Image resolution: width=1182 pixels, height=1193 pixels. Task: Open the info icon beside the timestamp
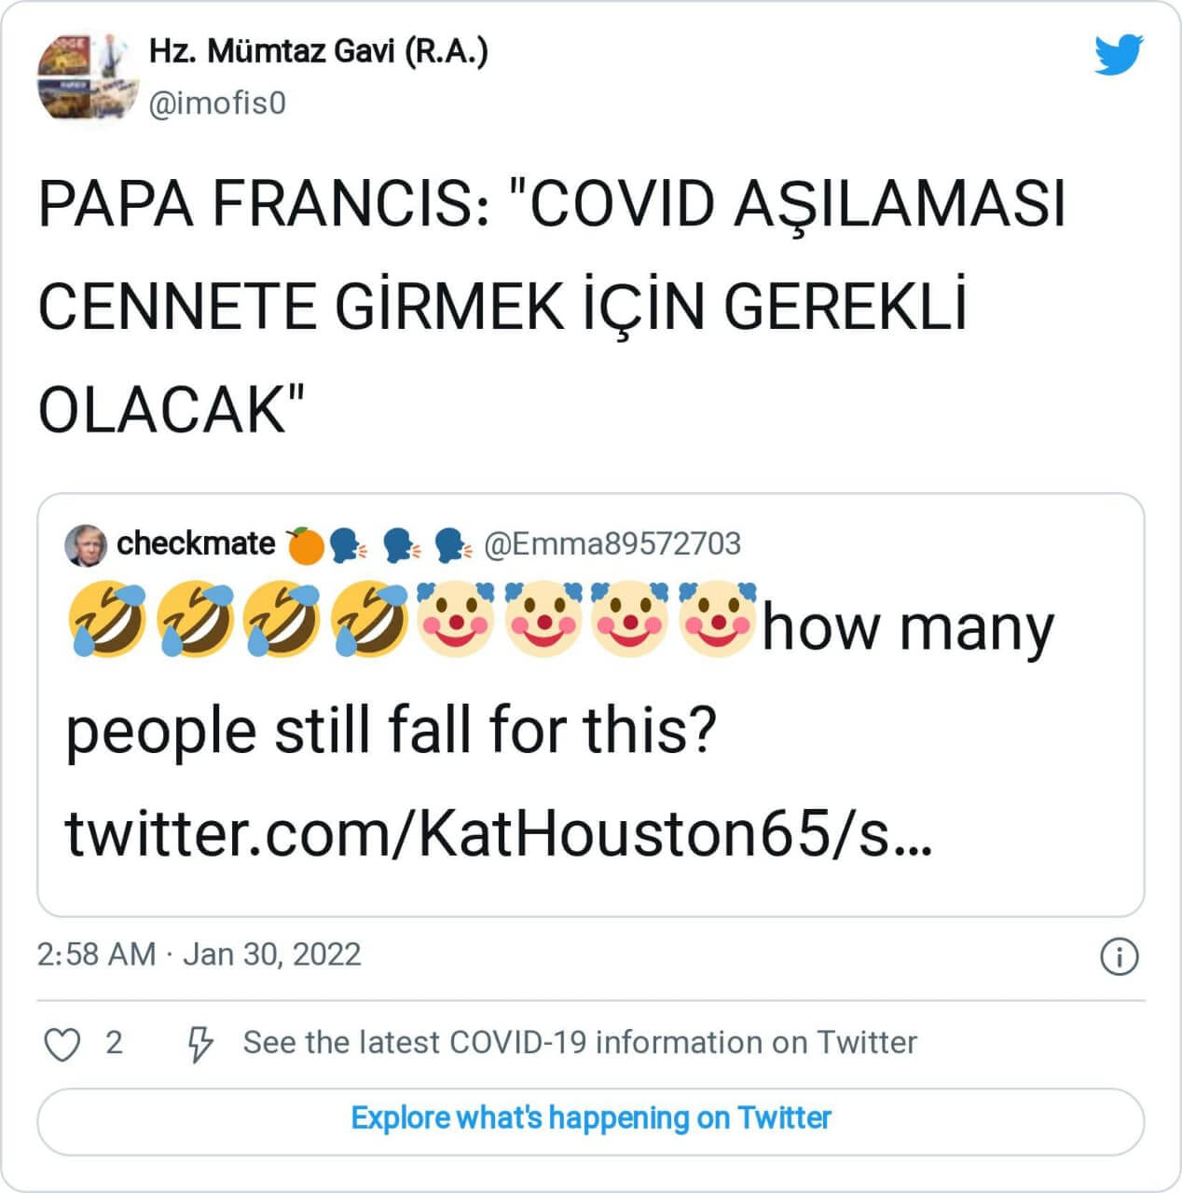(1119, 956)
